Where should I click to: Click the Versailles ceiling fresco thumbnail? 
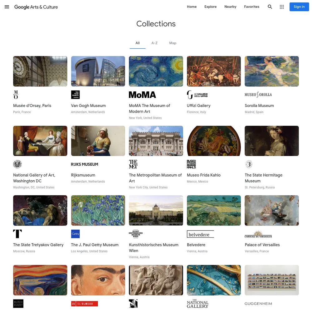pyautogui.click(x=272, y=210)
